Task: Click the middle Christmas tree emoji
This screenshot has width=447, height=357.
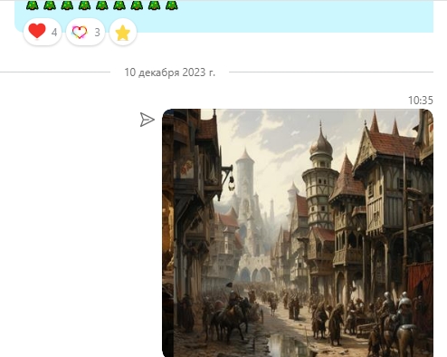Action: (102, 5)
